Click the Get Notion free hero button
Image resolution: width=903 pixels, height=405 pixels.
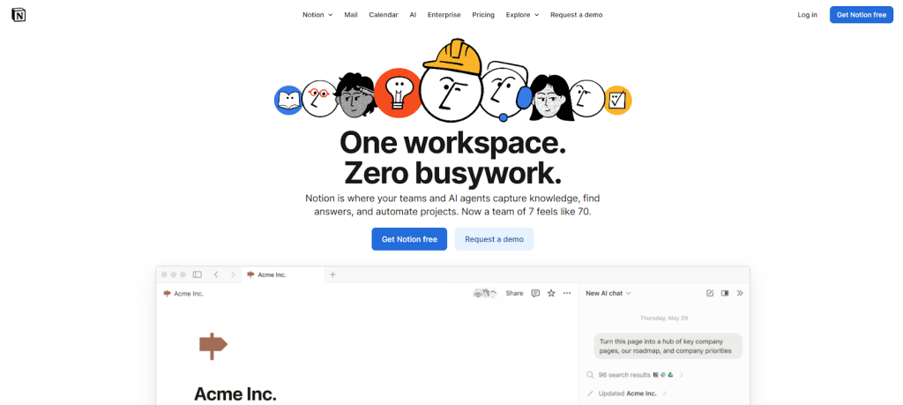(409, 239)
